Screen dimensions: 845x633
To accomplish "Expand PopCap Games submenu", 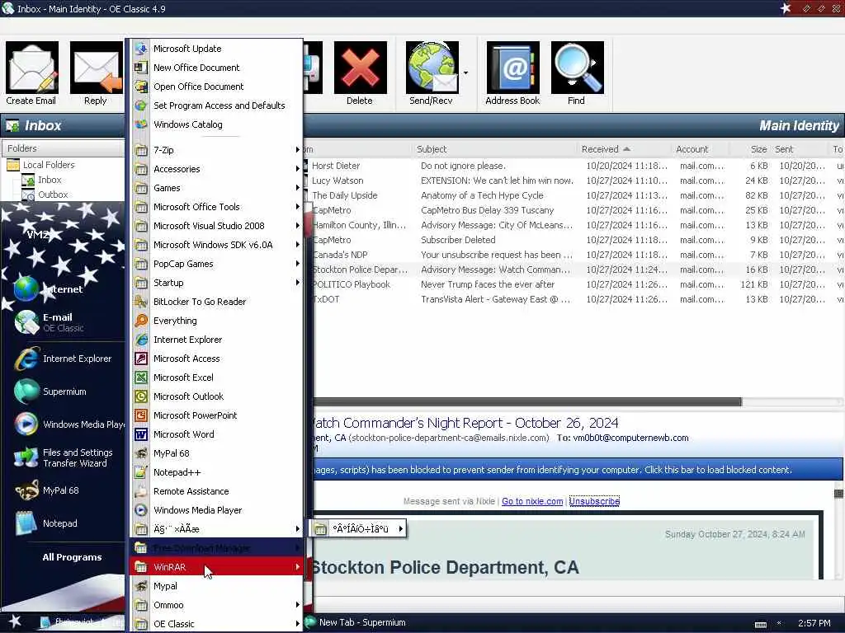I will 217,264.
